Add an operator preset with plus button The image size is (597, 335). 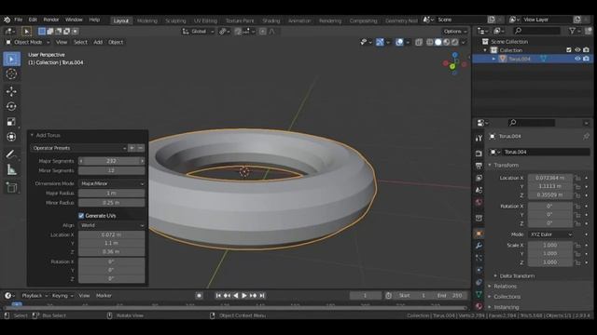click(x=132, y=148)
